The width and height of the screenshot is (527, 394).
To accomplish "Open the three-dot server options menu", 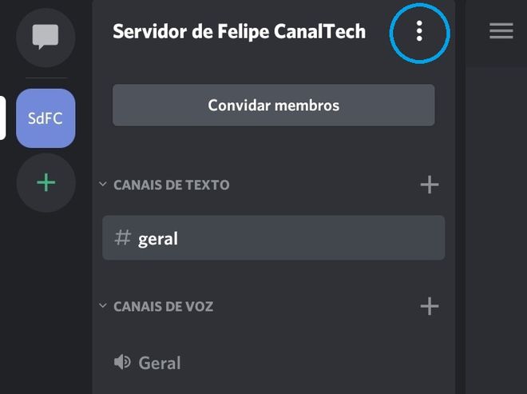I will [419, 31].
